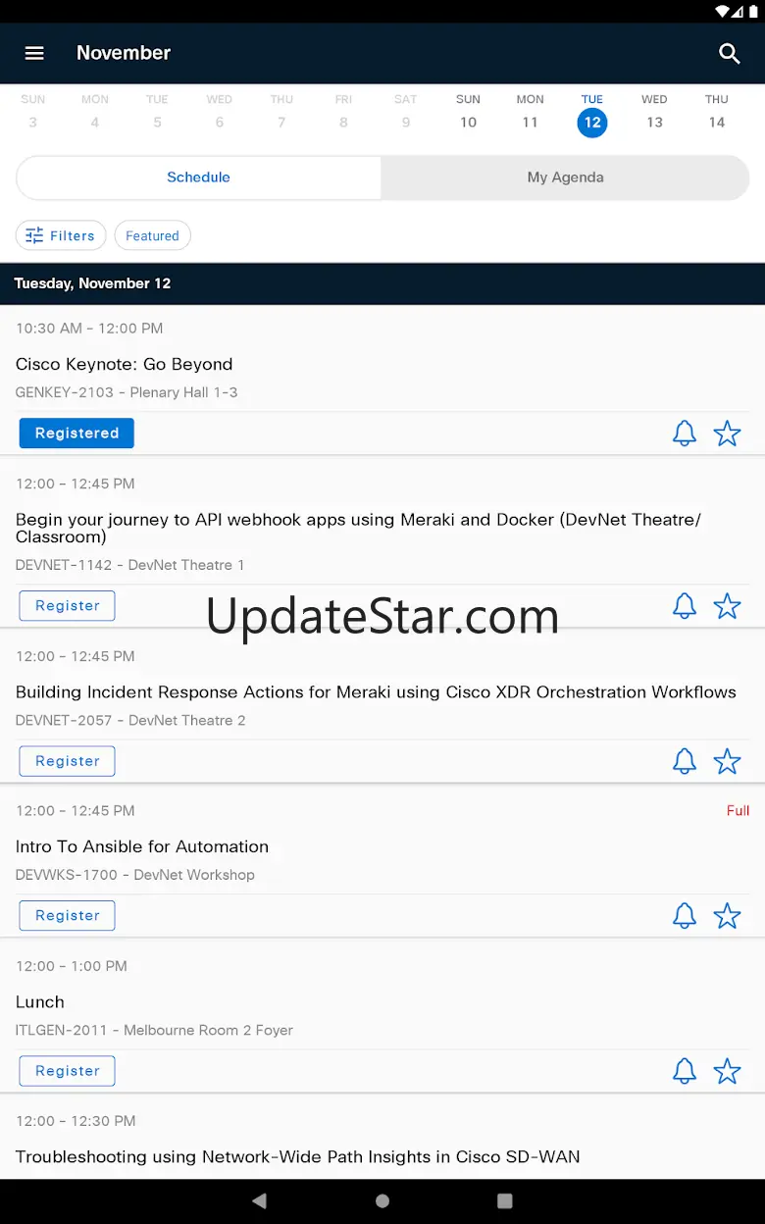The width and height of the screenshot is (765, 1224).
Task: Register for the DEVNET-2057 session
Action: (67, 760)
